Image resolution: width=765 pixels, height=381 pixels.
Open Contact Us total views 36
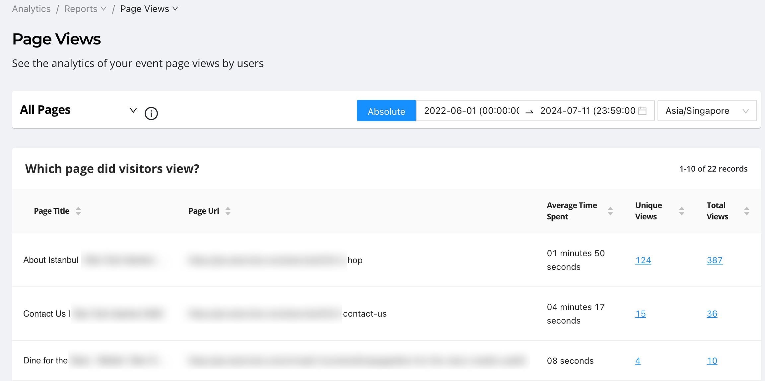[712, 314]
